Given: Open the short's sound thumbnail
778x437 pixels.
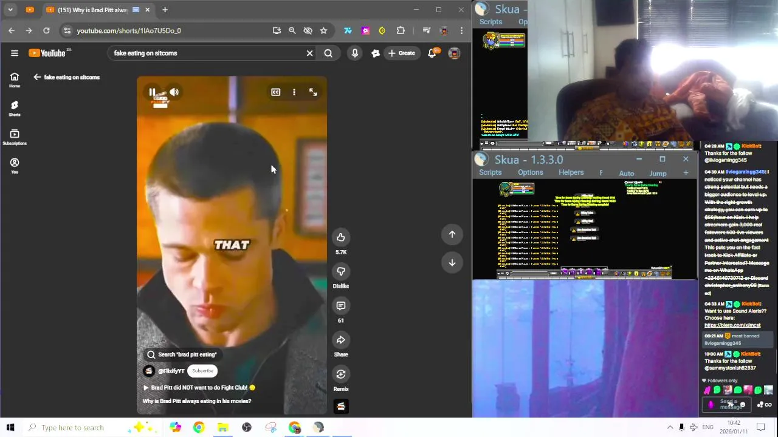Looking at the screenshot, I should pyautogui.click(x=341, y=407).
